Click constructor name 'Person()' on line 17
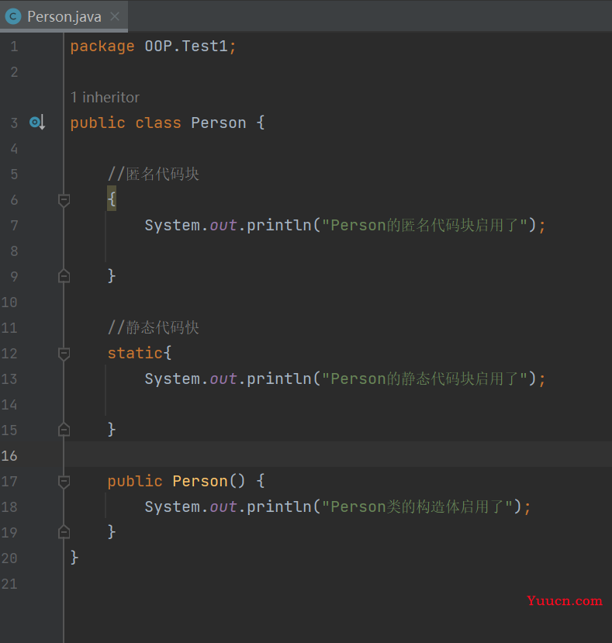612x643 pixels. (x=209, y=481)
